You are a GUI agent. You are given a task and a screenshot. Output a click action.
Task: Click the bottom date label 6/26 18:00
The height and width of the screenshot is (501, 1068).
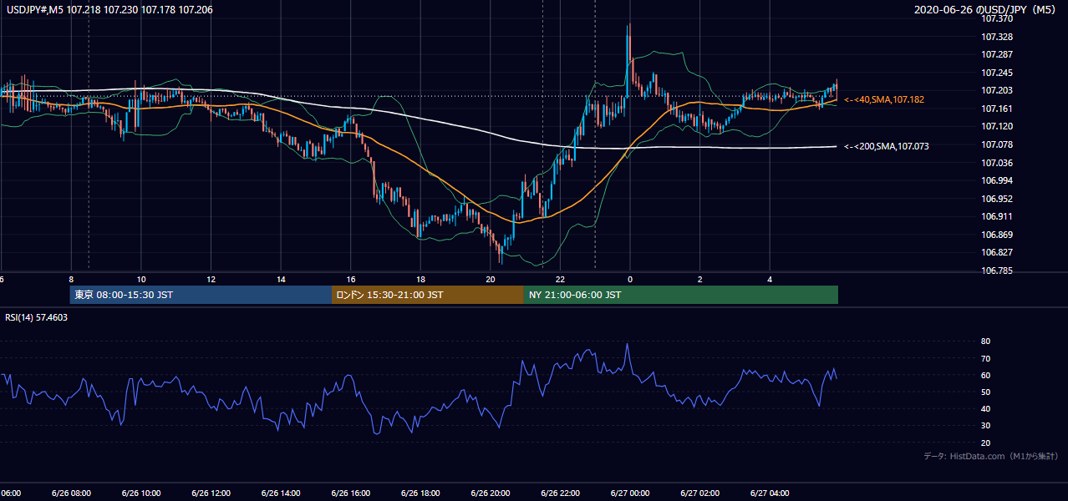pyautogui.click(x=420, y=493)
